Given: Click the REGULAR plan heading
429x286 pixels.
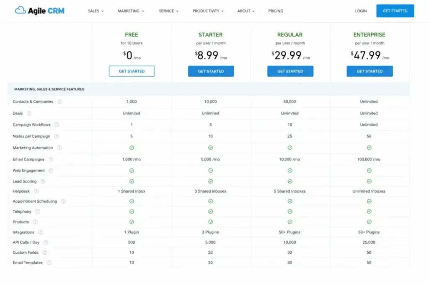Looking at the screenshot, I should 290,35.
